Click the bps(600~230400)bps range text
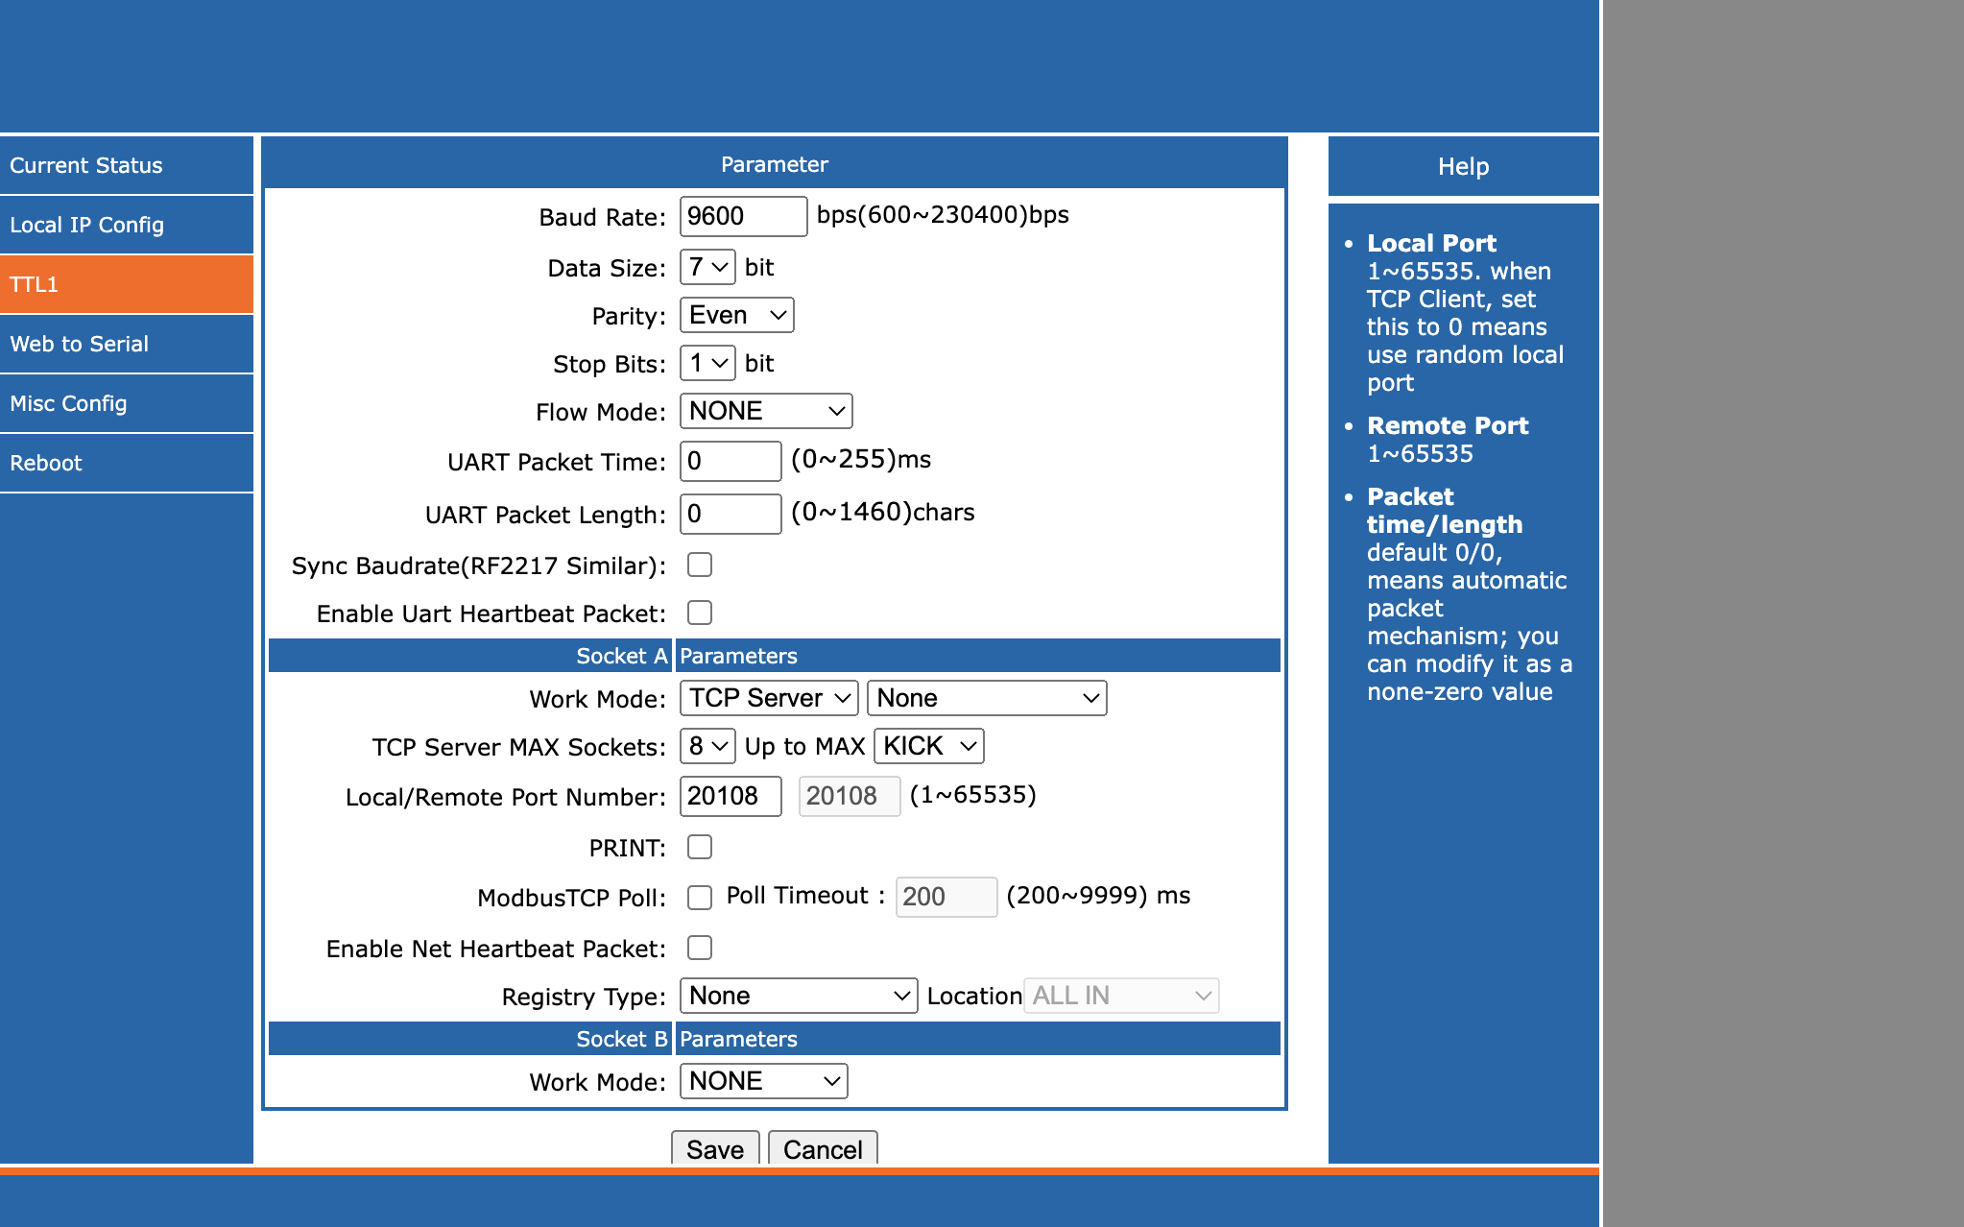Screen dimensions: 1964x1227 coord(943,214)
